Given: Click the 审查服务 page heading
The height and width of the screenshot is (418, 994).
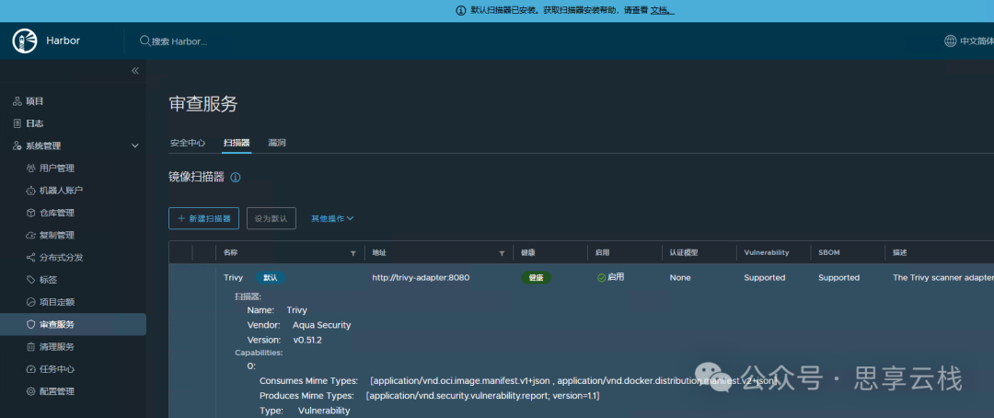Looking at the screenshot, I should (203, 104).
